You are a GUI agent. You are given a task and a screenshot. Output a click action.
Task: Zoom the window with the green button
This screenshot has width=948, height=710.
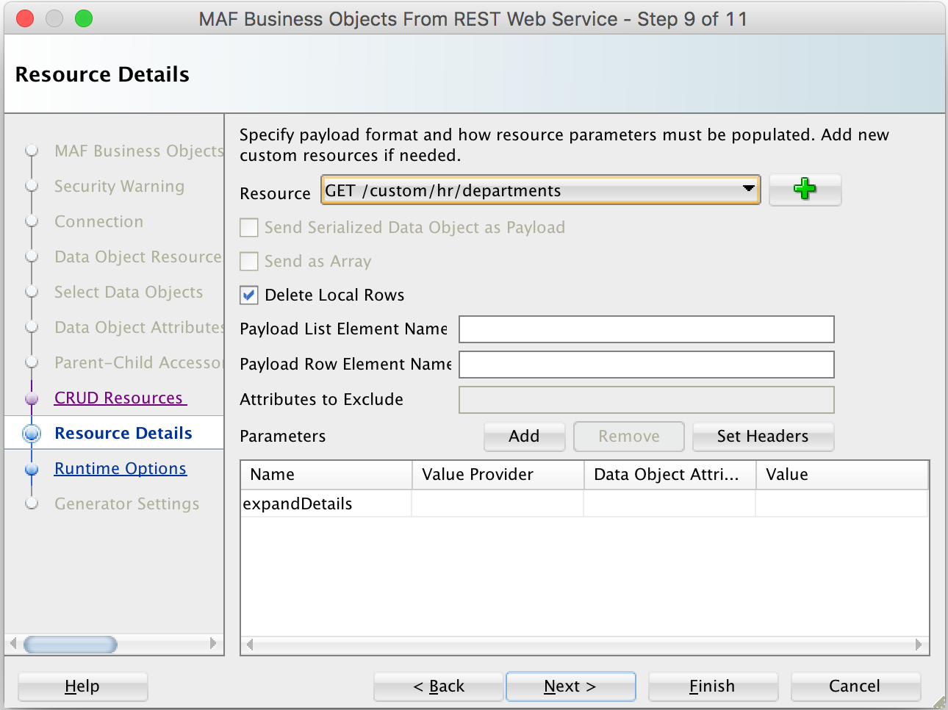tap(84, 18)
